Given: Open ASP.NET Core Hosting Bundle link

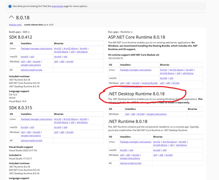Looking at the screenshot, I should tap(150, 83).
